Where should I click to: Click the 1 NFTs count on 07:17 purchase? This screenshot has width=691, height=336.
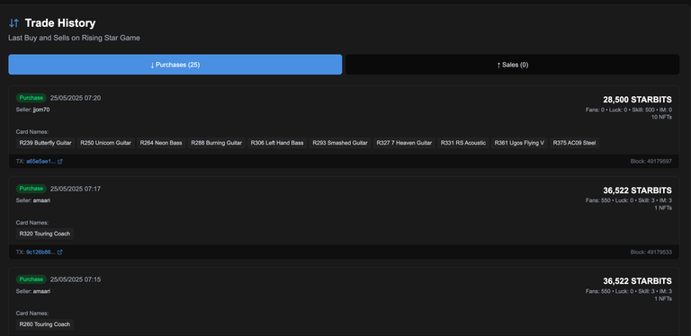663,208
